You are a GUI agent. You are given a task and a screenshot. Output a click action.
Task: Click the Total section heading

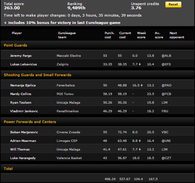click(x=8, y=169)
